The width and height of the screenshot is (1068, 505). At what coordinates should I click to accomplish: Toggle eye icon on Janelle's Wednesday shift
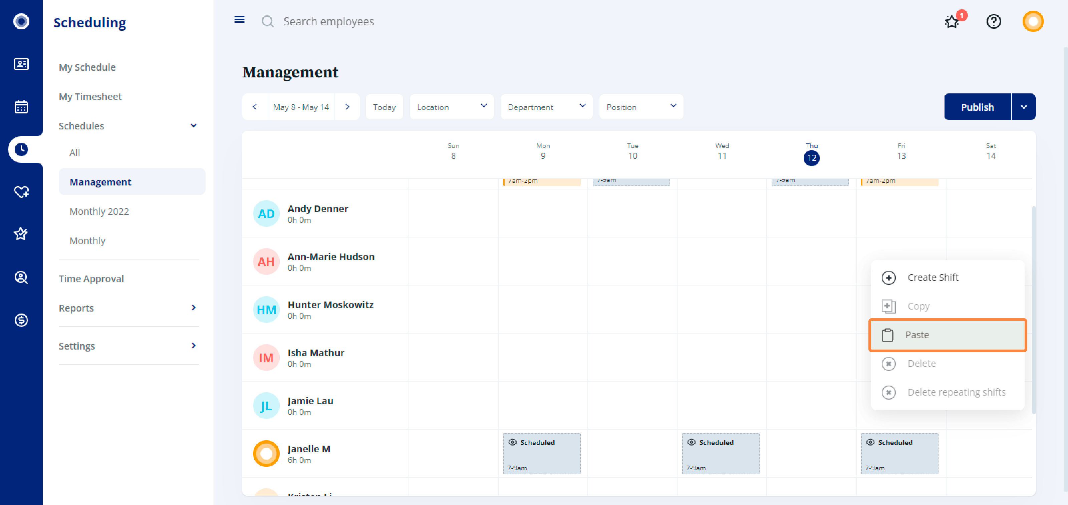[x=691, y=442]
